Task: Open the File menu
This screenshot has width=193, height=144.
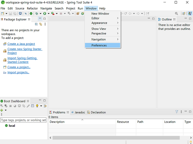Action: 3,9
